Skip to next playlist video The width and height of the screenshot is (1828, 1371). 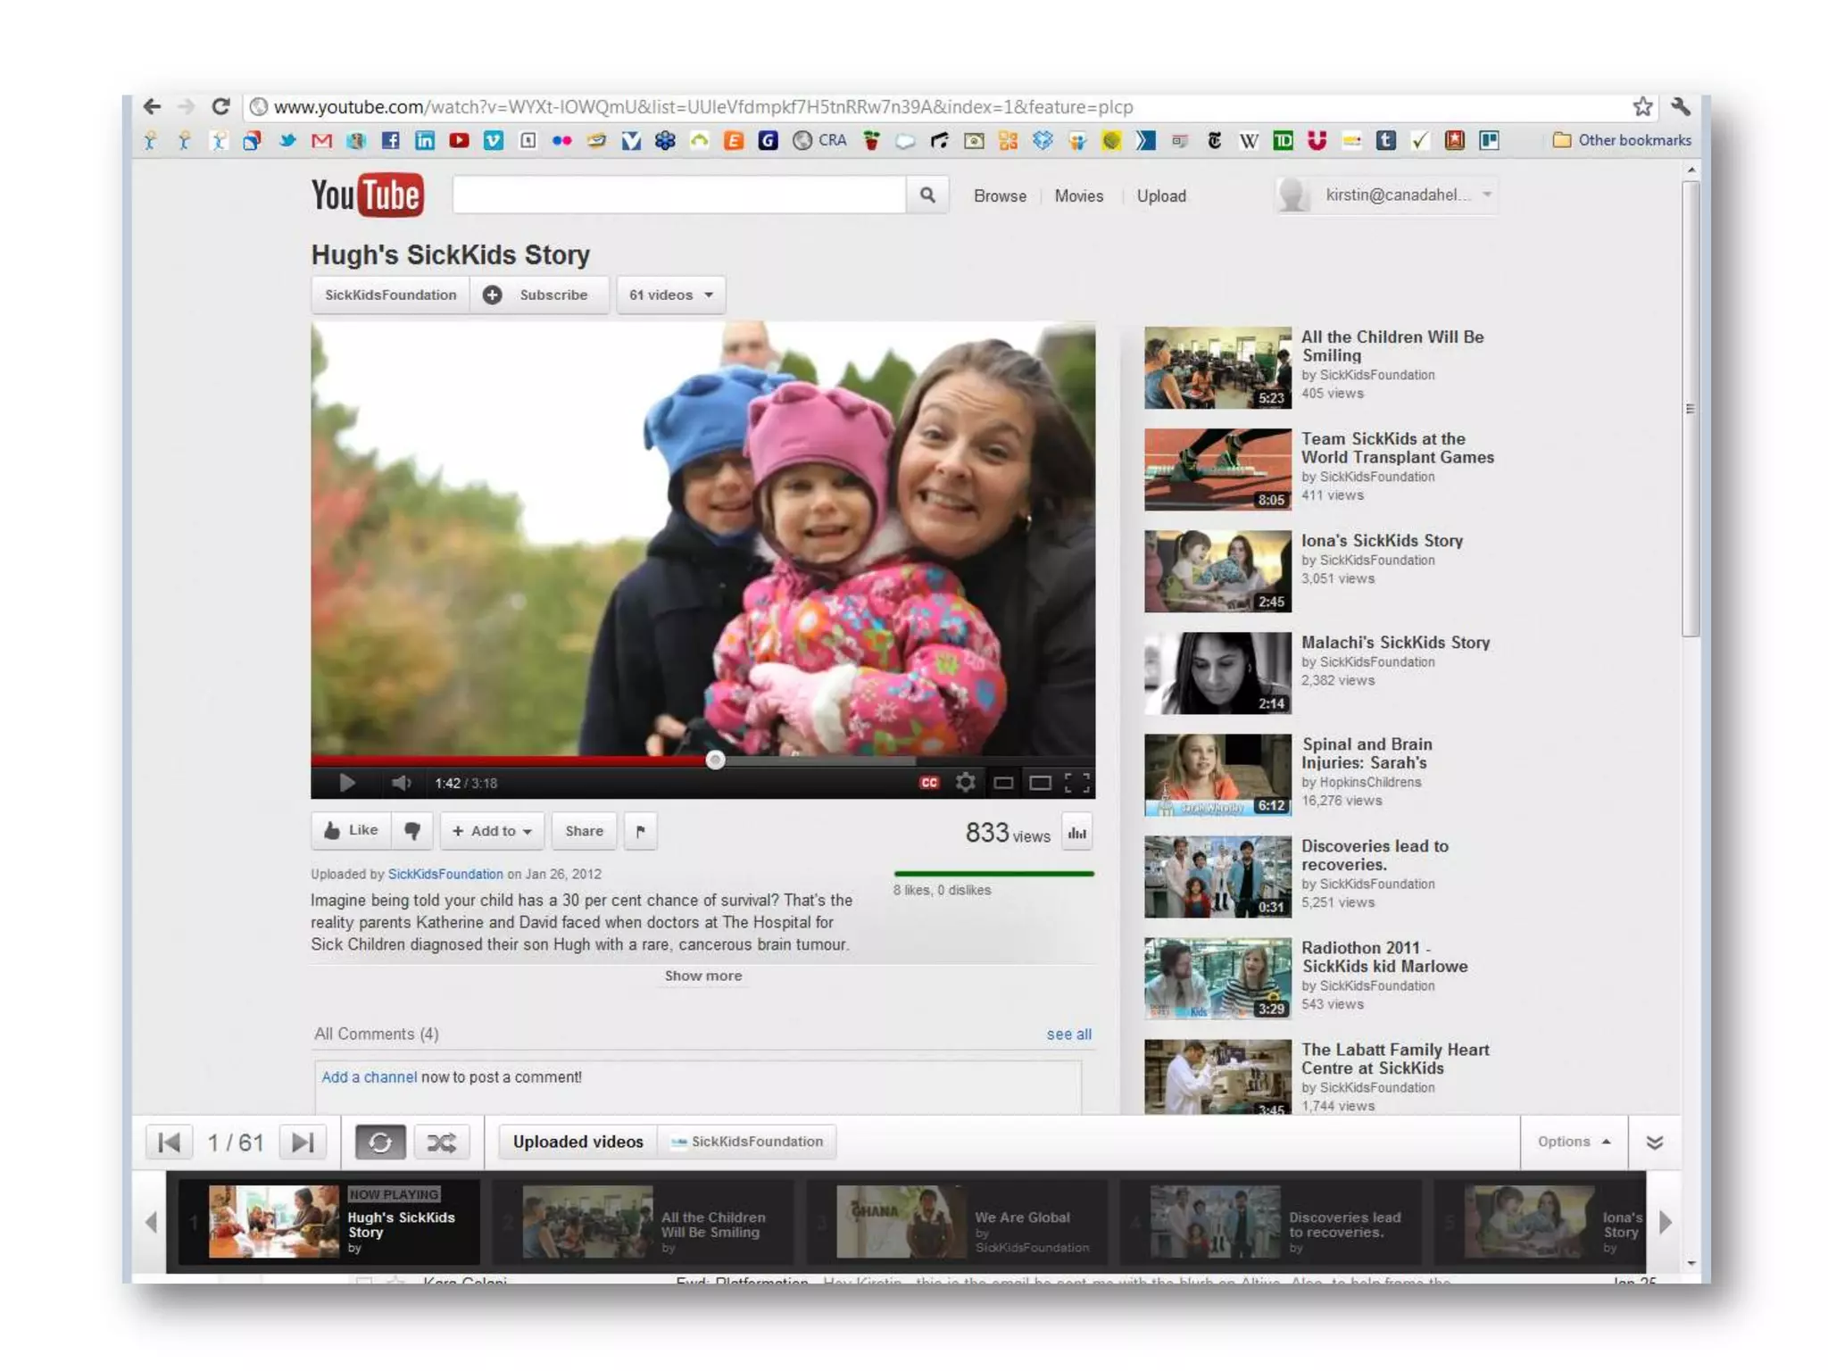[303, 1142]
